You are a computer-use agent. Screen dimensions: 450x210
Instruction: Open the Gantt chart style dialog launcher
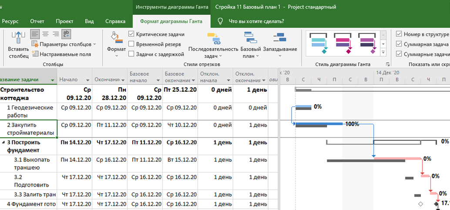click(x=388, y=64)
